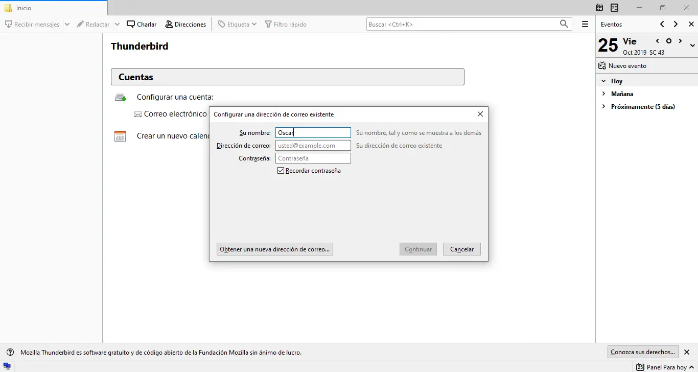Close the Configurar una dirección dialog
The image size is (698, 372).
pyautogui.click(x=480, y=114)
